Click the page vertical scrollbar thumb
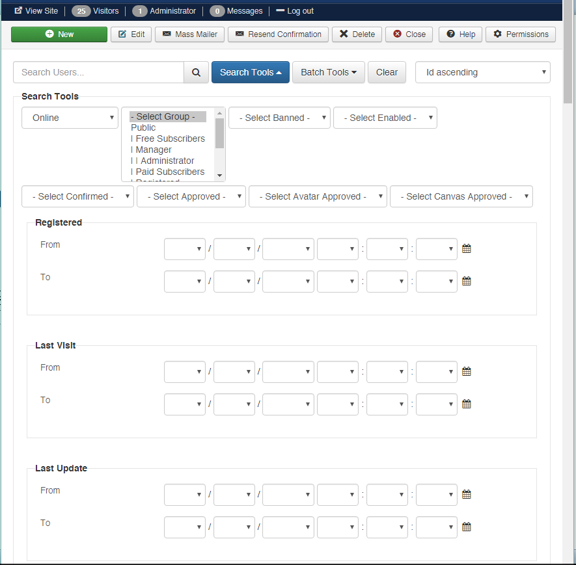576x565 pixels. 568,53
